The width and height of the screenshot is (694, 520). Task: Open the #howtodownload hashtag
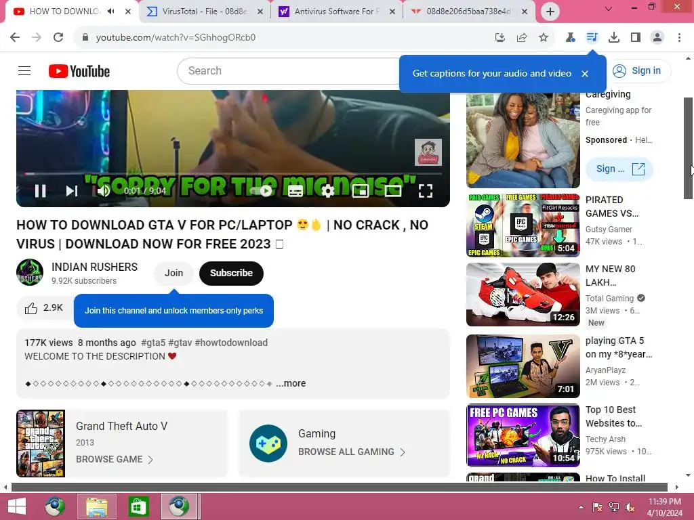coord(231,343)
